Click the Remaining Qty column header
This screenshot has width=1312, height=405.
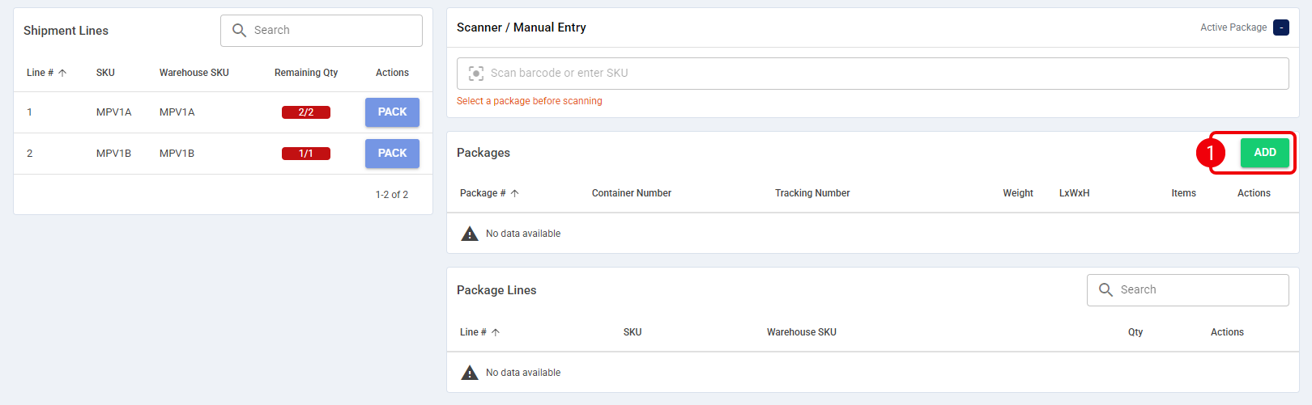coord(306,73)
